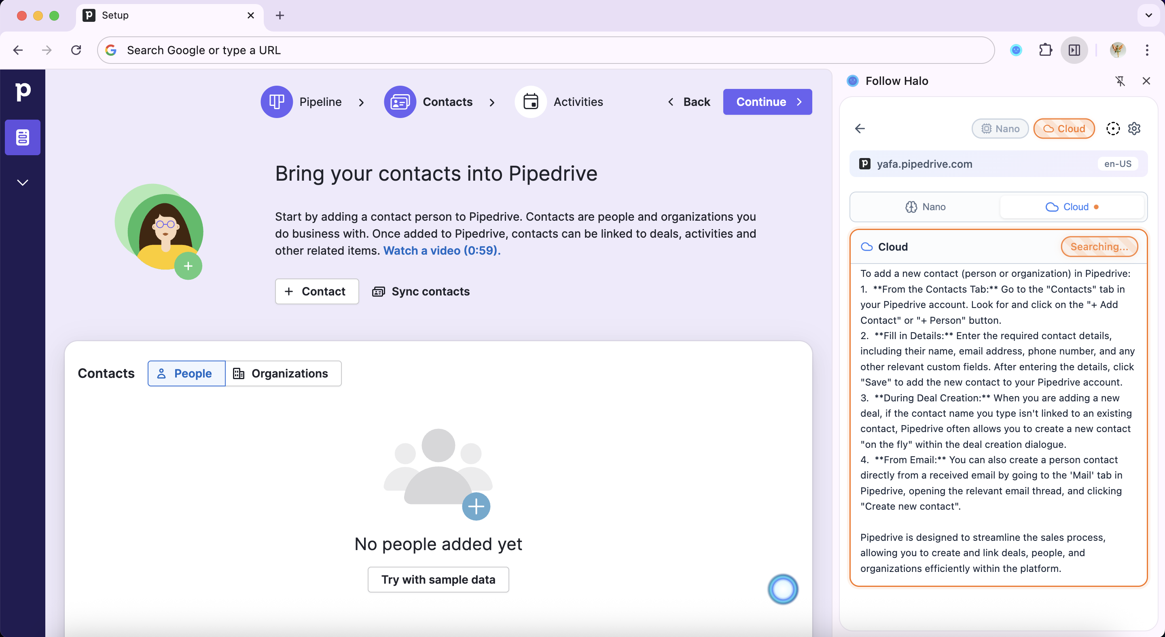This screenshot has height=637, width=1165.
Task: Open the Chrome extensions puzzle icon
Action: (x=1045, y=50)
